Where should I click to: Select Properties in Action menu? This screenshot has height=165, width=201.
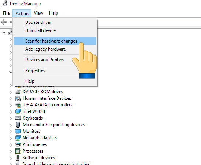[x=55, y=70]
